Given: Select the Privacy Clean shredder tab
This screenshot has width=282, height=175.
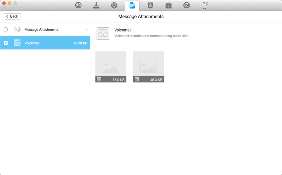Looking at the screenshot, I should 132,5.
